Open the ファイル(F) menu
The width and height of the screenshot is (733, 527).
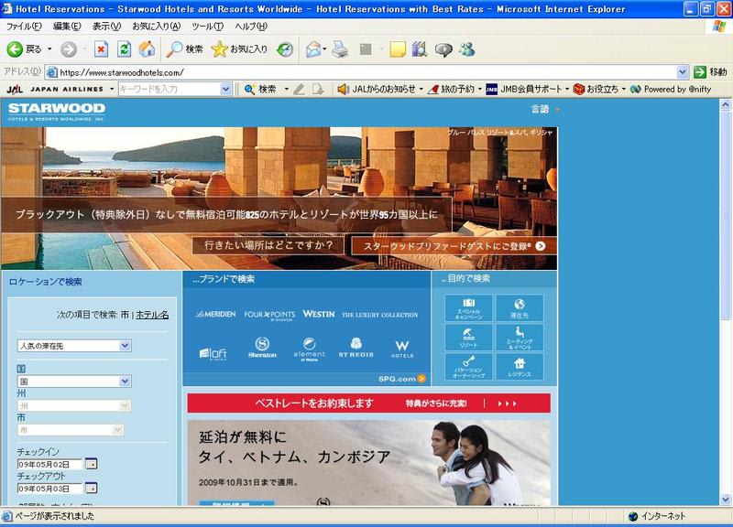coord(24,27)
